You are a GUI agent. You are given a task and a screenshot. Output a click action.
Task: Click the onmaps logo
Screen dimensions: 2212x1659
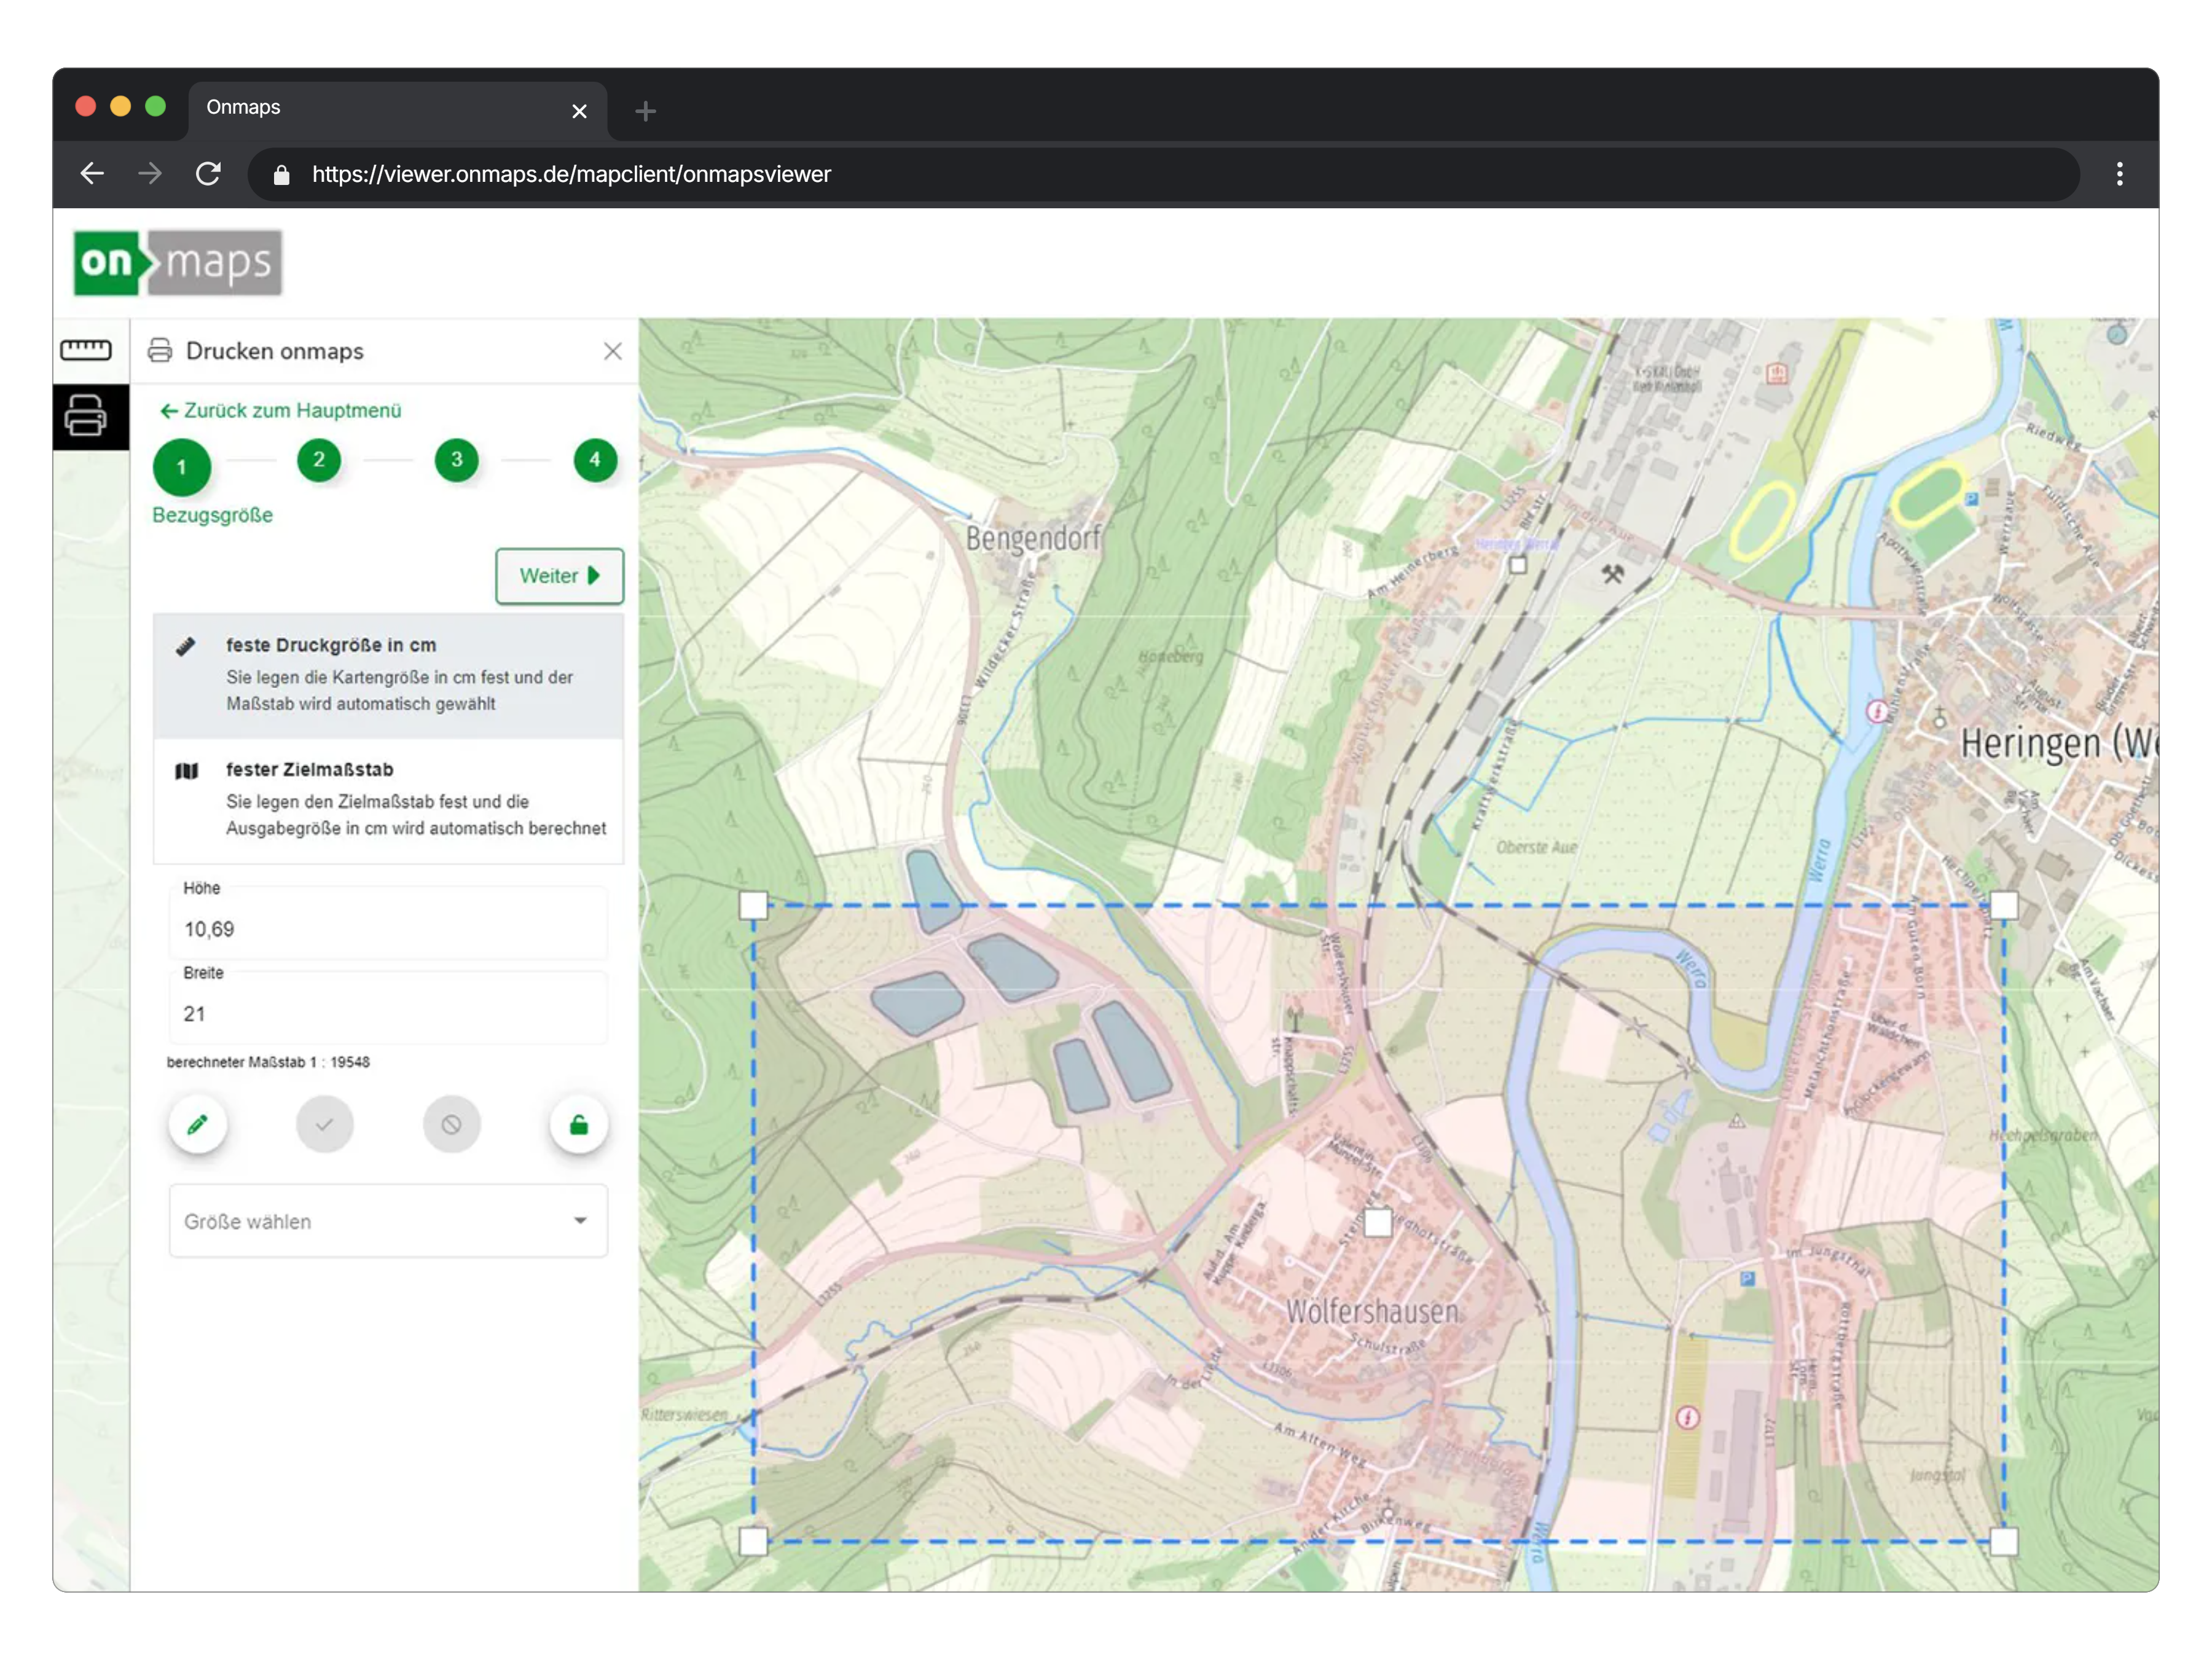tap(178, 263)
